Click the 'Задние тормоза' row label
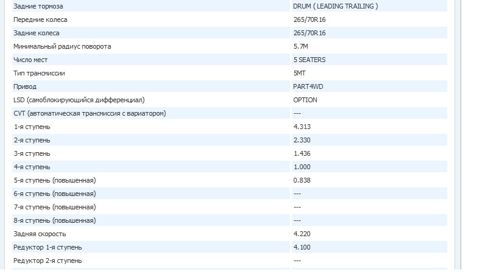499x280 pixels. (x=38, y=6)
